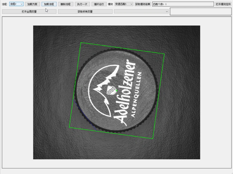The image size is (233, 174).
Task: Open the 流程 dropdown showing 流程2
Action: pos(16,4)
